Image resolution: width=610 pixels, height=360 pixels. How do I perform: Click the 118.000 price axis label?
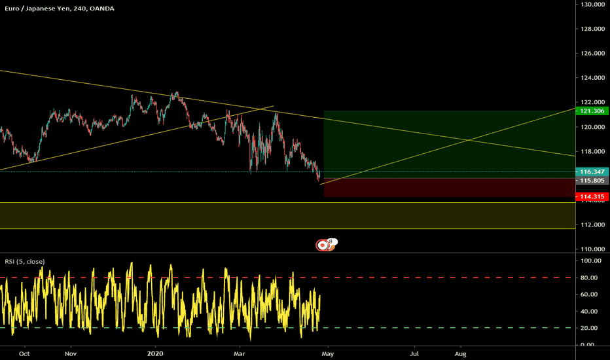pos(592,151)
